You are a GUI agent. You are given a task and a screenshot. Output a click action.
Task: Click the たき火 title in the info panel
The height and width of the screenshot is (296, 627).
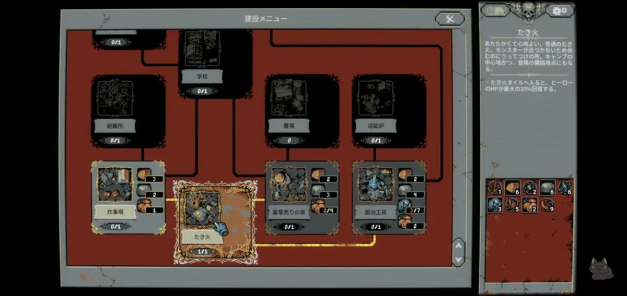pyautogui.click(x=528, y=33)
